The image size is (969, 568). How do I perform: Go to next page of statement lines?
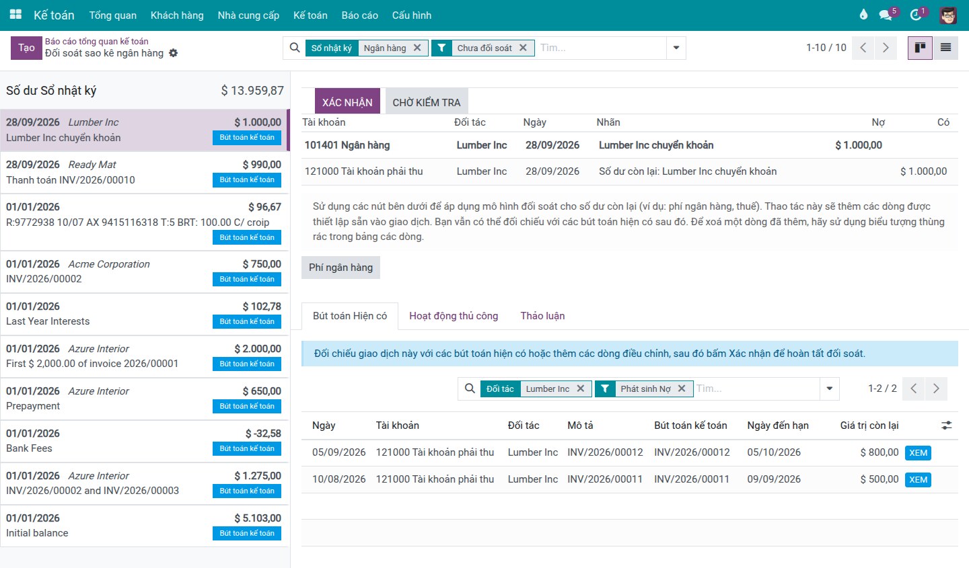pyautogui.click(x=886, y=48)
